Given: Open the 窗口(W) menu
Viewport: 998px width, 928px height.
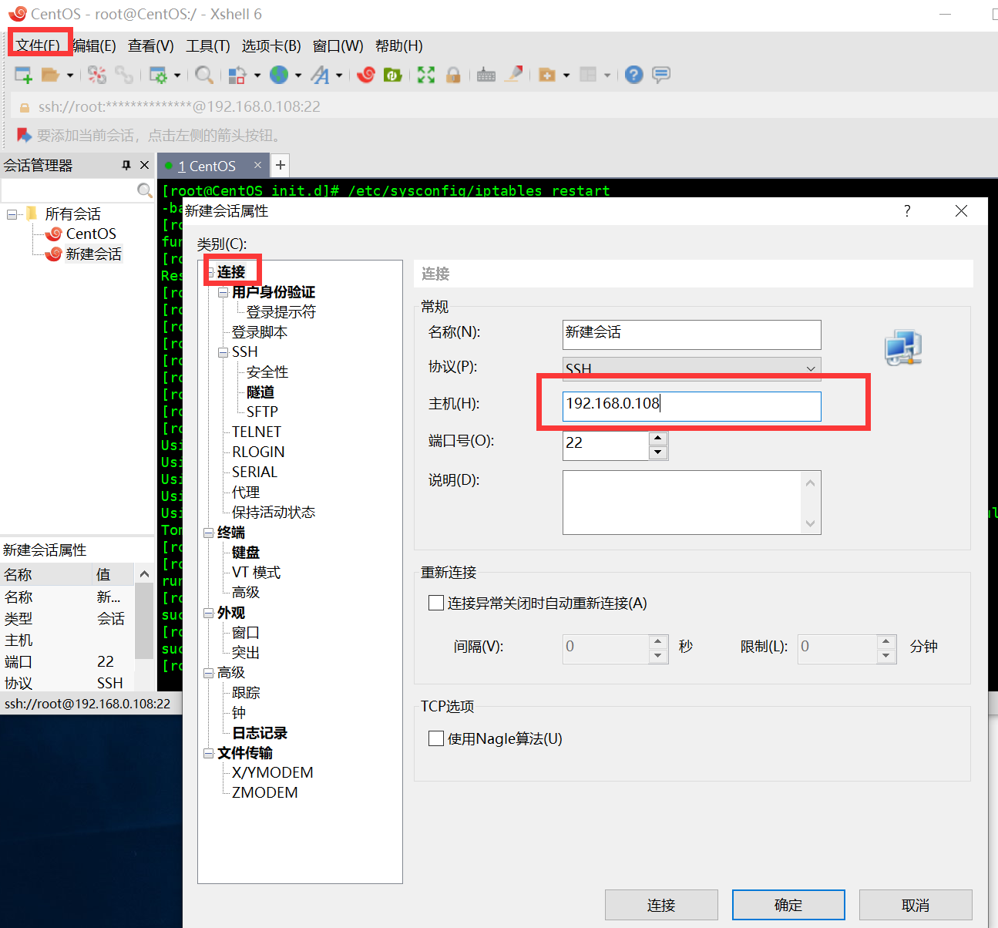Looking at the screenshot, I should 338,45.
